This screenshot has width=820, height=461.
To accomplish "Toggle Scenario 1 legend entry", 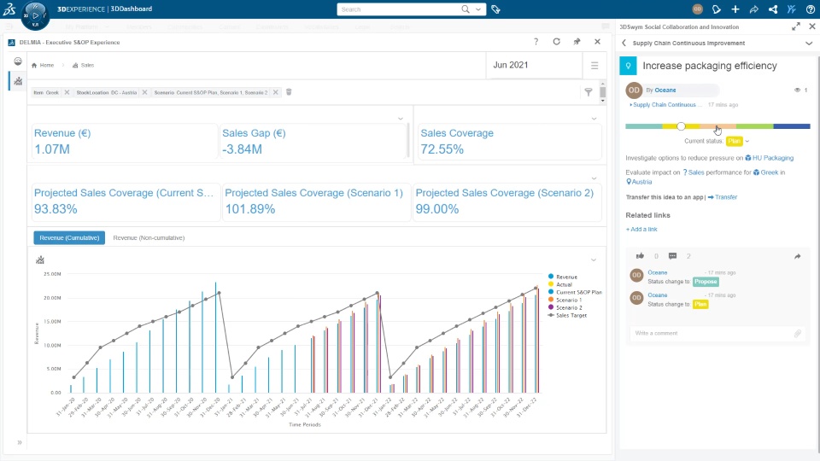I will click(x=565, y=300).
